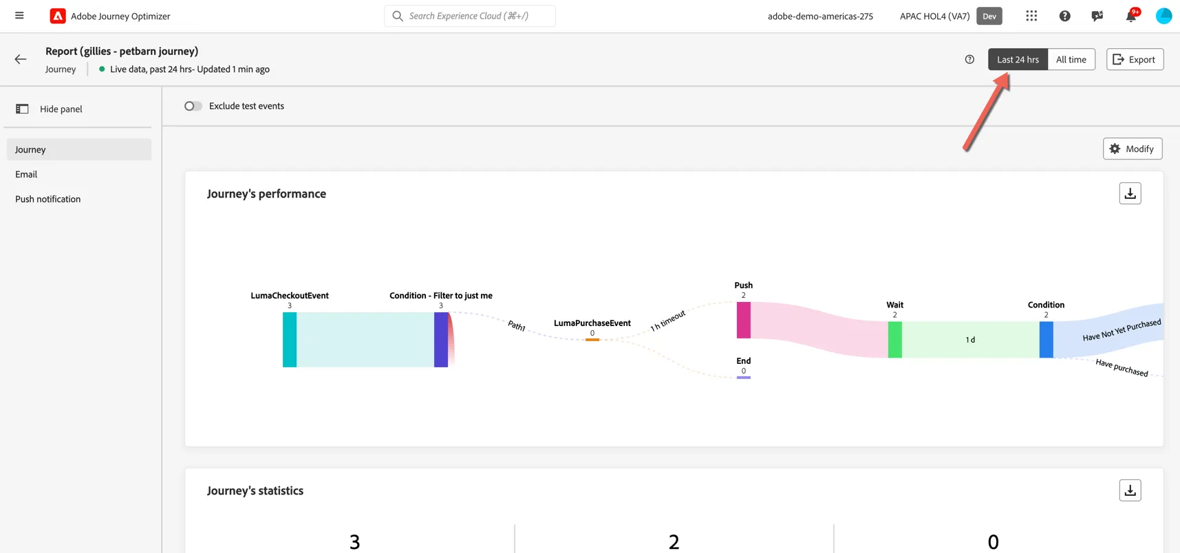Switch report range to All time

(1071, 59)
